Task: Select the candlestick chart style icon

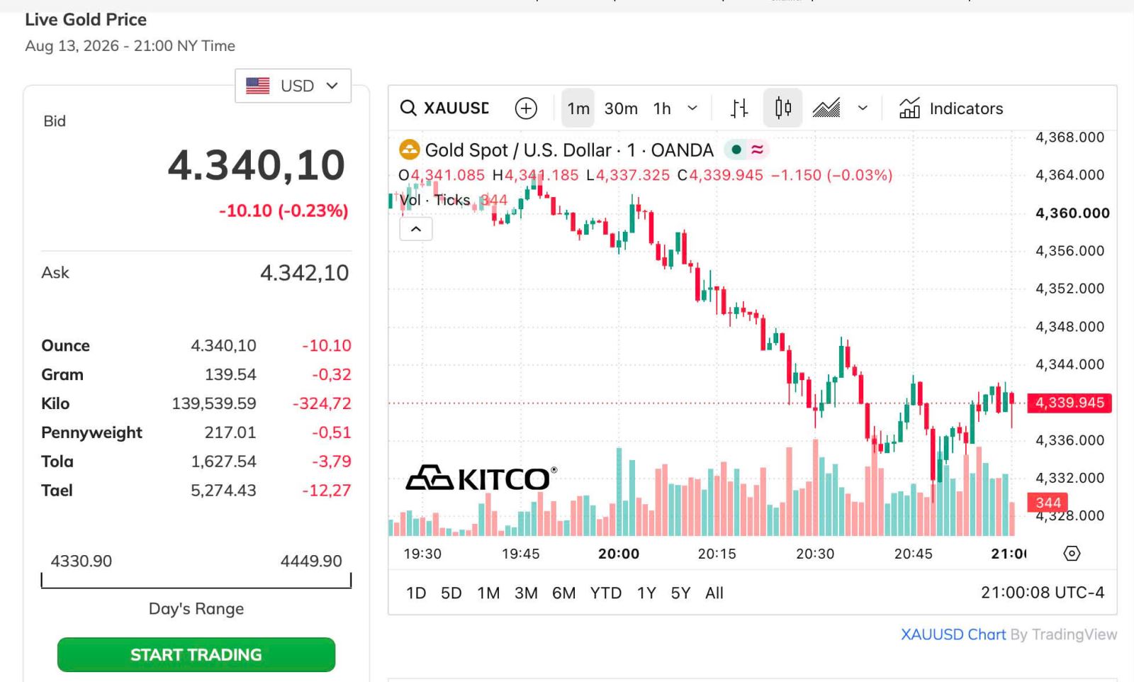Action: pyautogui.click(x=783, y=108)
